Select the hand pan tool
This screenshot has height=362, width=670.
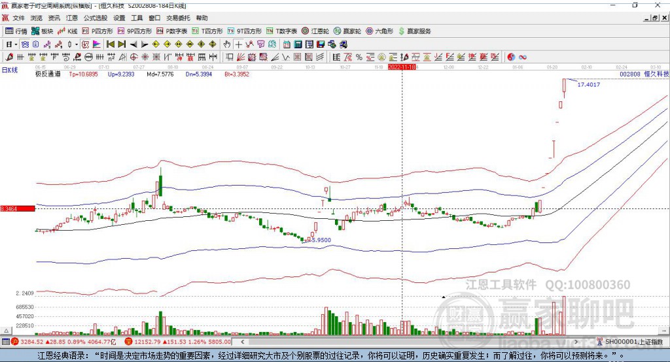(x=226, y=44)
